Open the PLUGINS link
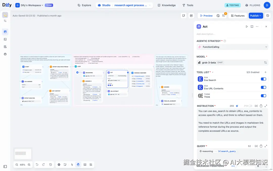Screen dimensions: 273x171 253,5
